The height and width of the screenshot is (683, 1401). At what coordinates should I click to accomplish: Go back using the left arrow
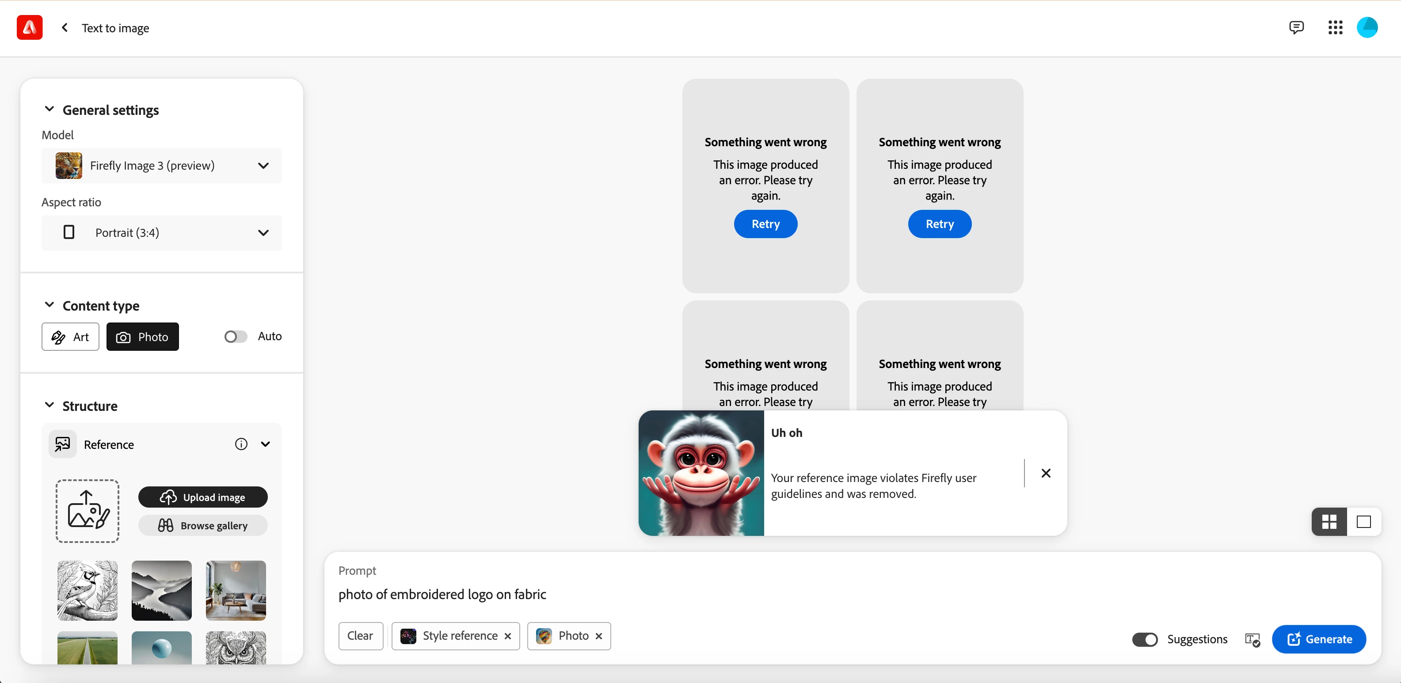click(65, 27)
